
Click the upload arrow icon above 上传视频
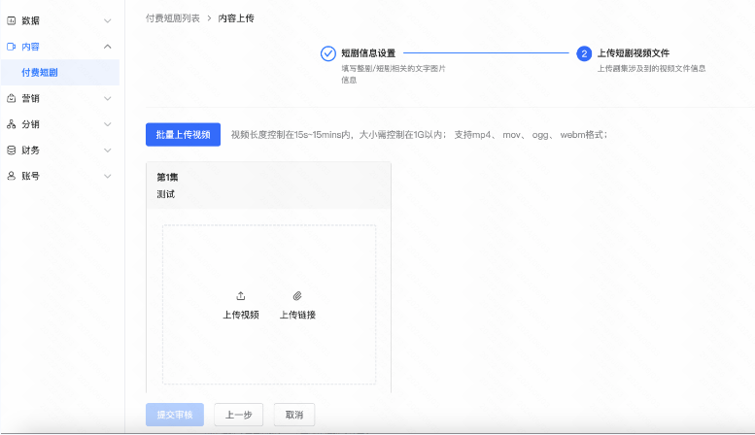coord(241,296)
